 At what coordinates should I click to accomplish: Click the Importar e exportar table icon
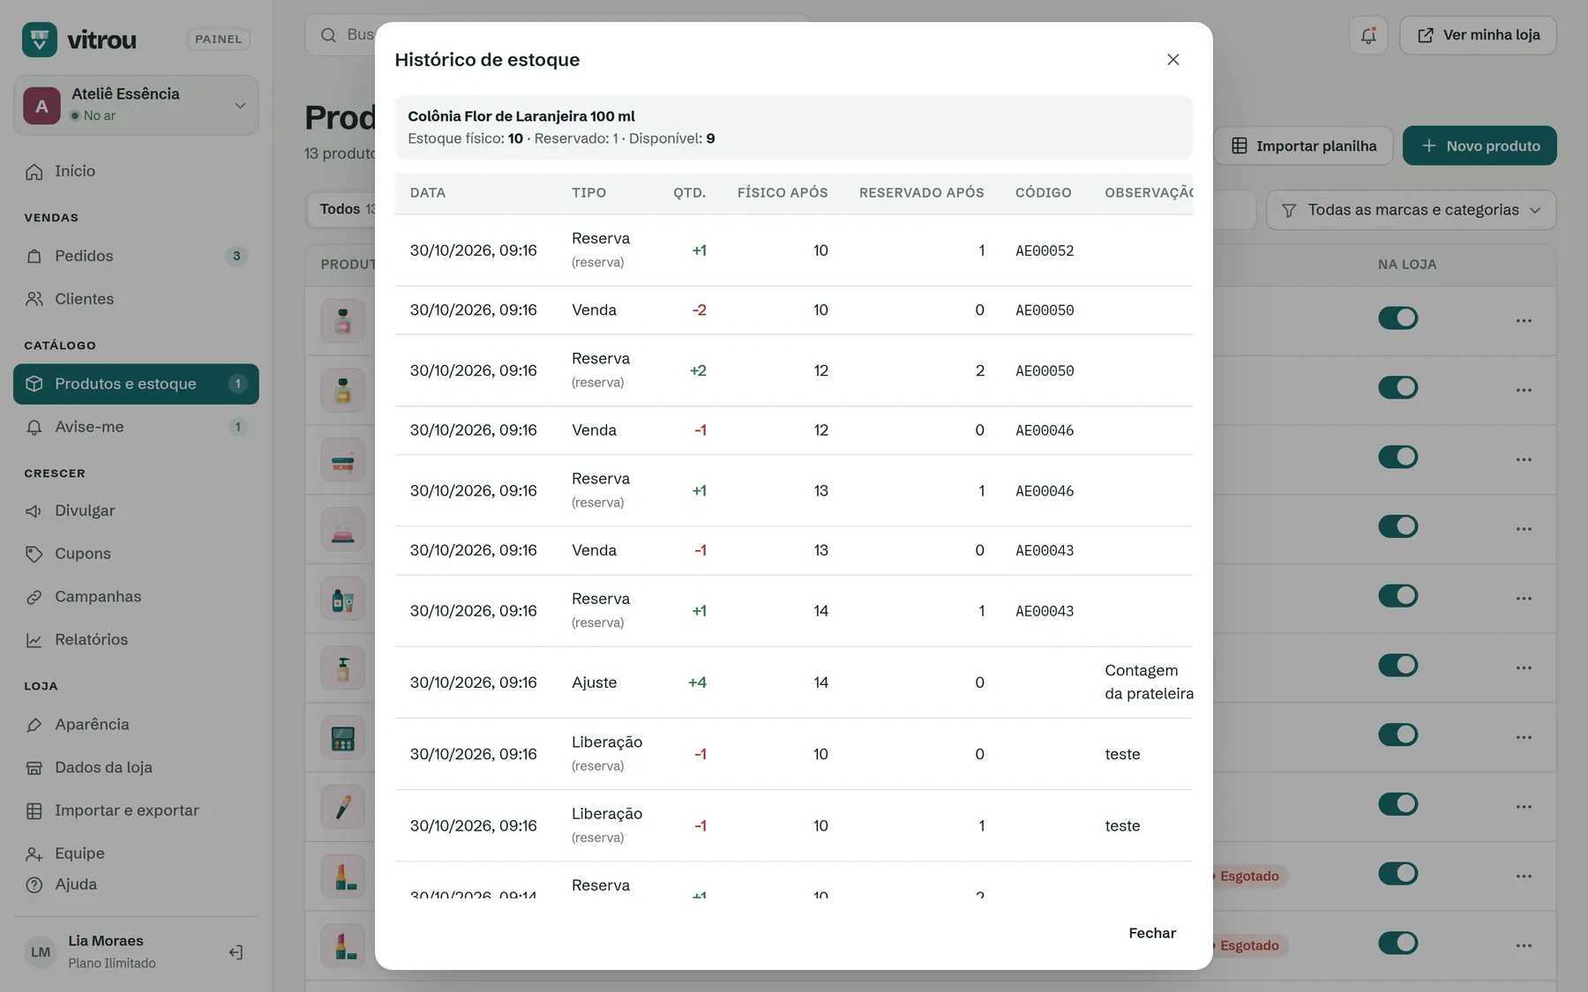pos(34,811)
